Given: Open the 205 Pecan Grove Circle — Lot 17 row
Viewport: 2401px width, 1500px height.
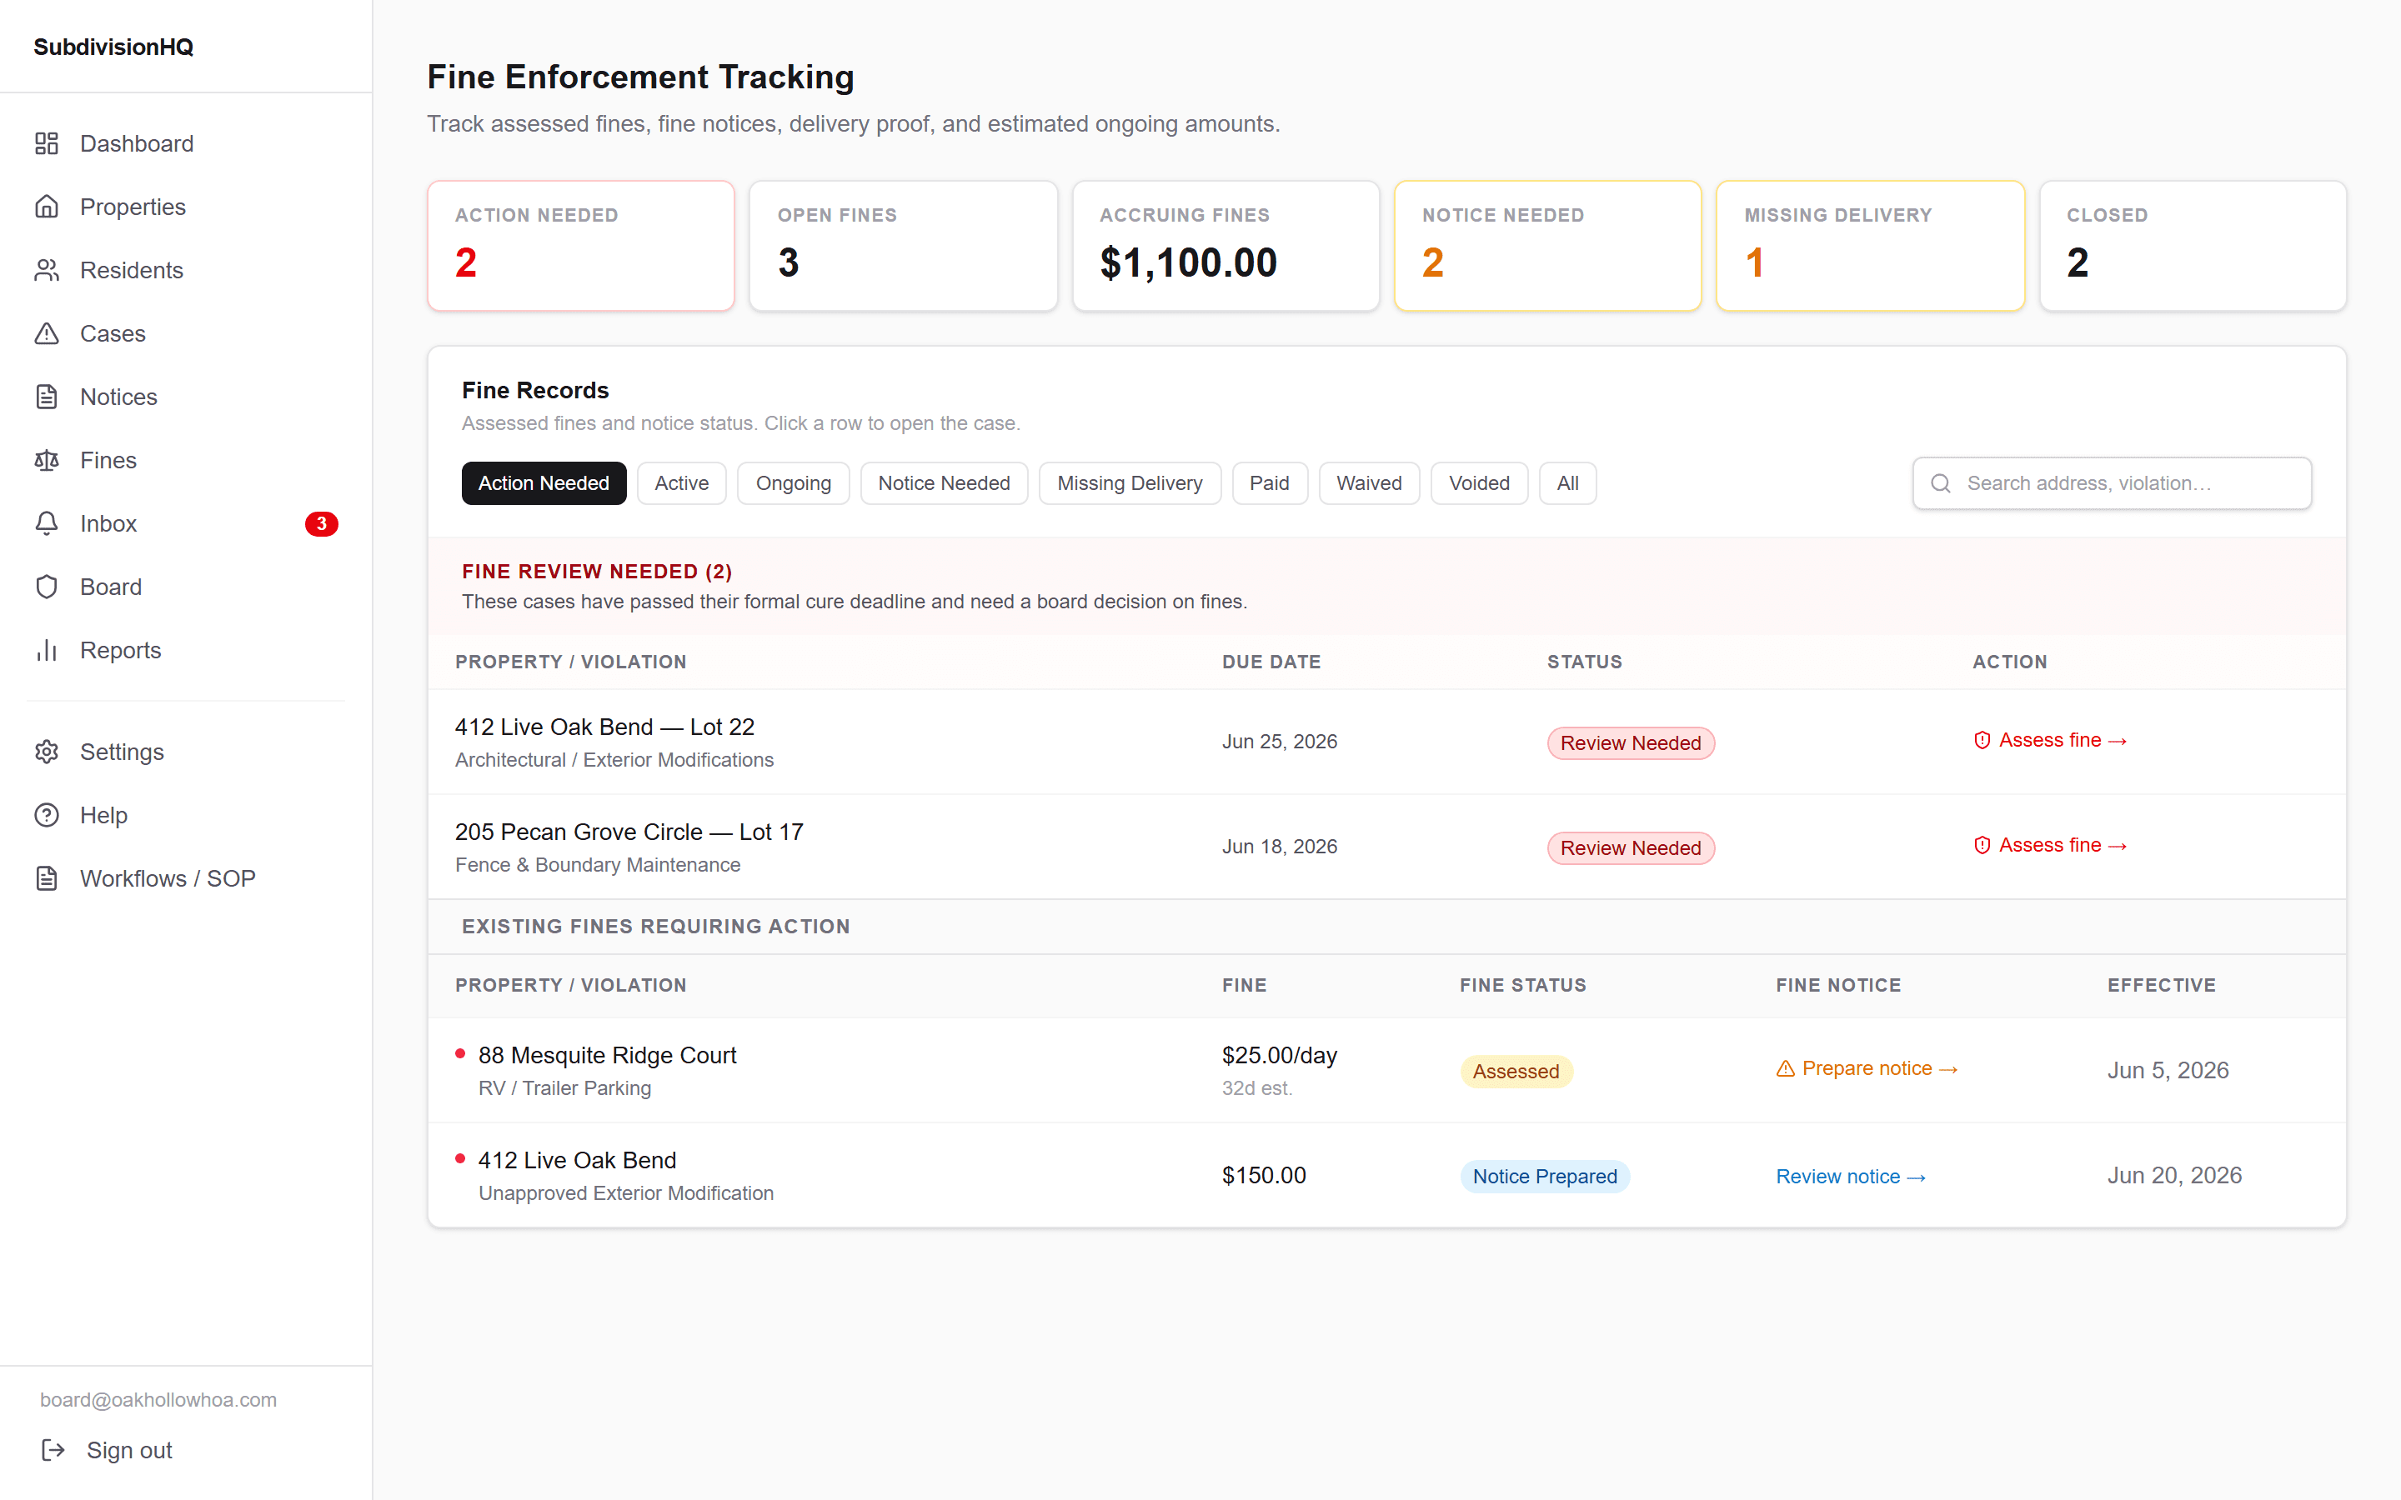Looking at the screenshot, I should [x=1387, y=847].
